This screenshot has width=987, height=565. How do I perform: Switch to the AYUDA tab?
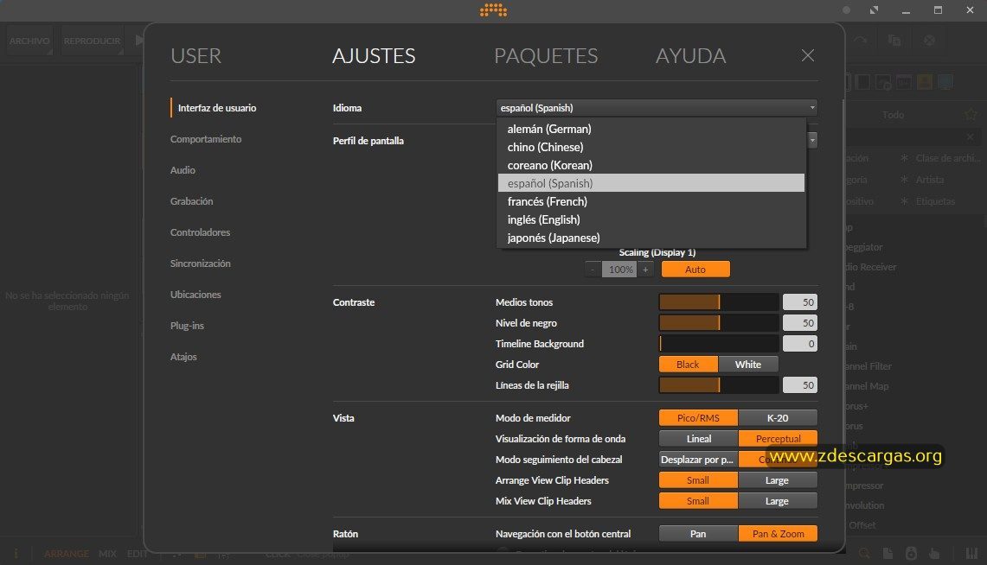690,55
